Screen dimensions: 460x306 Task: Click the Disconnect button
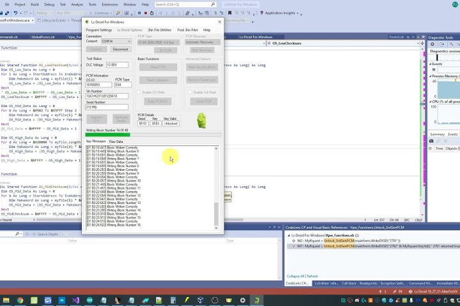point(120,49)
